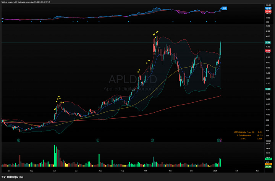This screenshot has height=181, width=275.
Task: Click the current price label 37.68
Action: (268, 42)
